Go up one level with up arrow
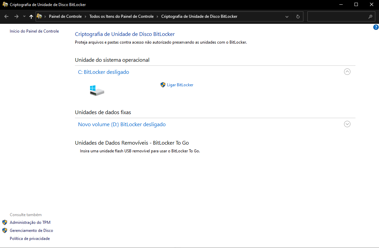The width and height of the screenshot is (379, 248). tap(31, 16)
